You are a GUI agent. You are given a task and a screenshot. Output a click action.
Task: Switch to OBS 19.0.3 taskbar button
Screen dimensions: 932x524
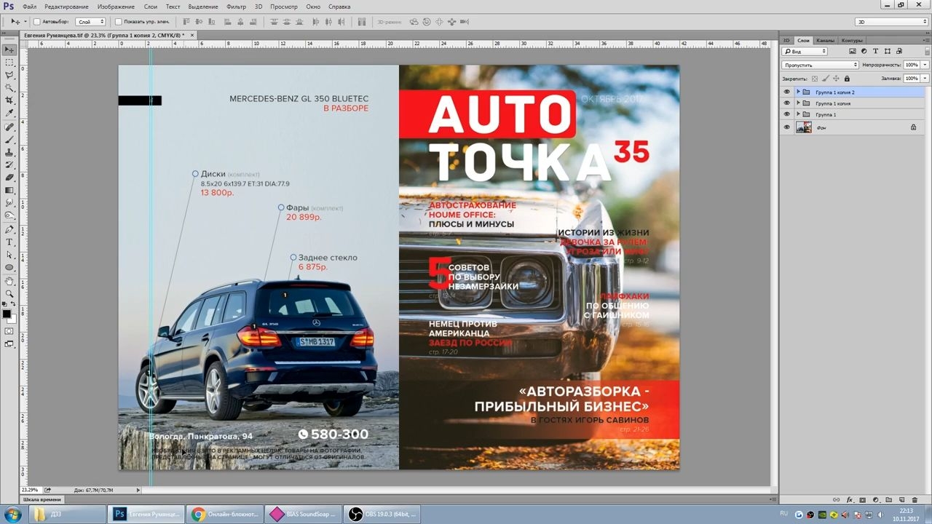382,515
